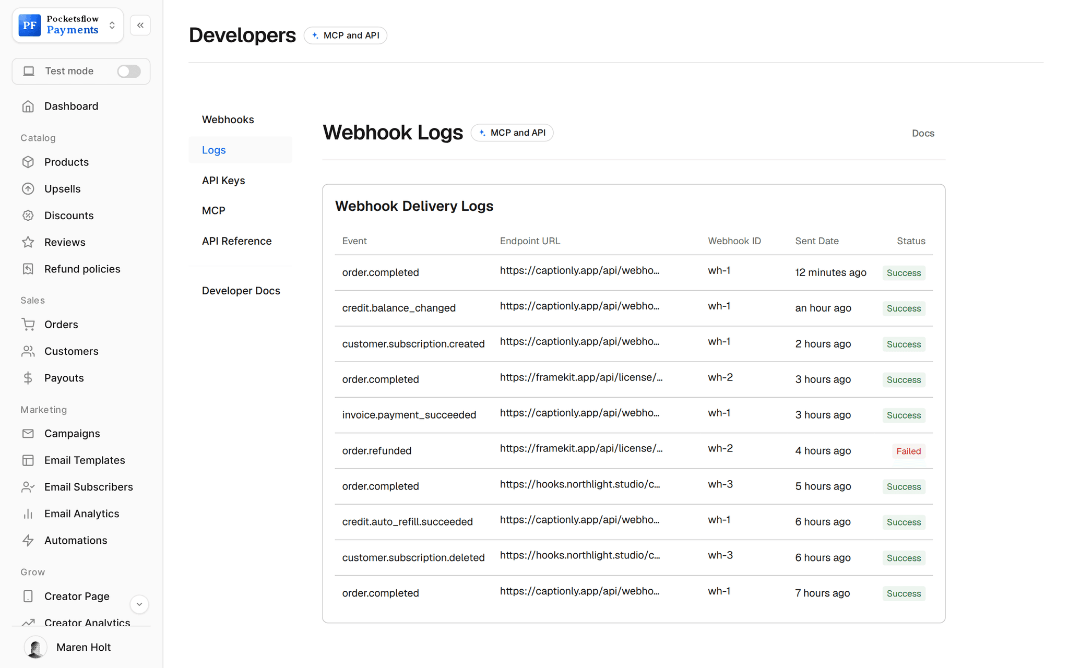
Task: Click the Email Subscribers user icon
Action: click(x=28, y=487)
